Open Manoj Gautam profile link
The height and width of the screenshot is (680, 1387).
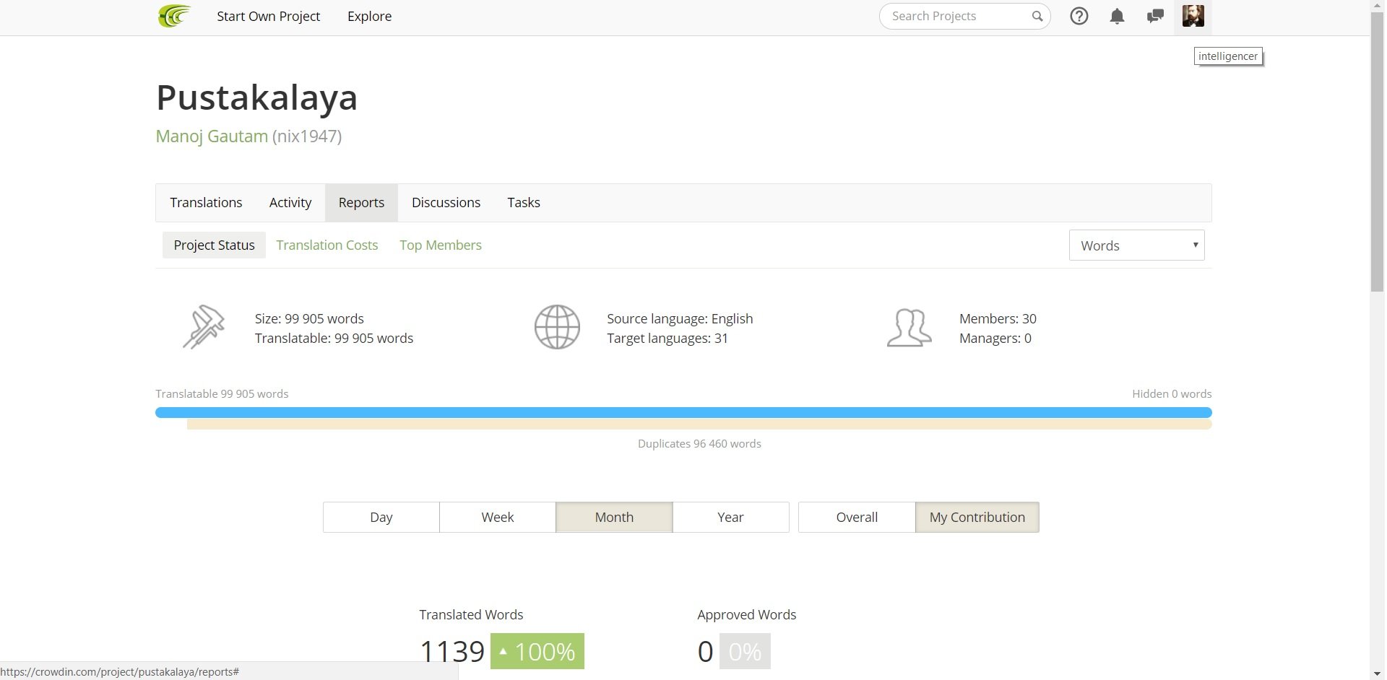coord(212,136)
